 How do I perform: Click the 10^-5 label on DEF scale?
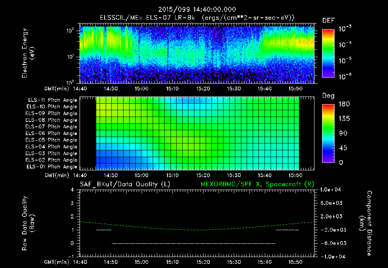(345, 60)
